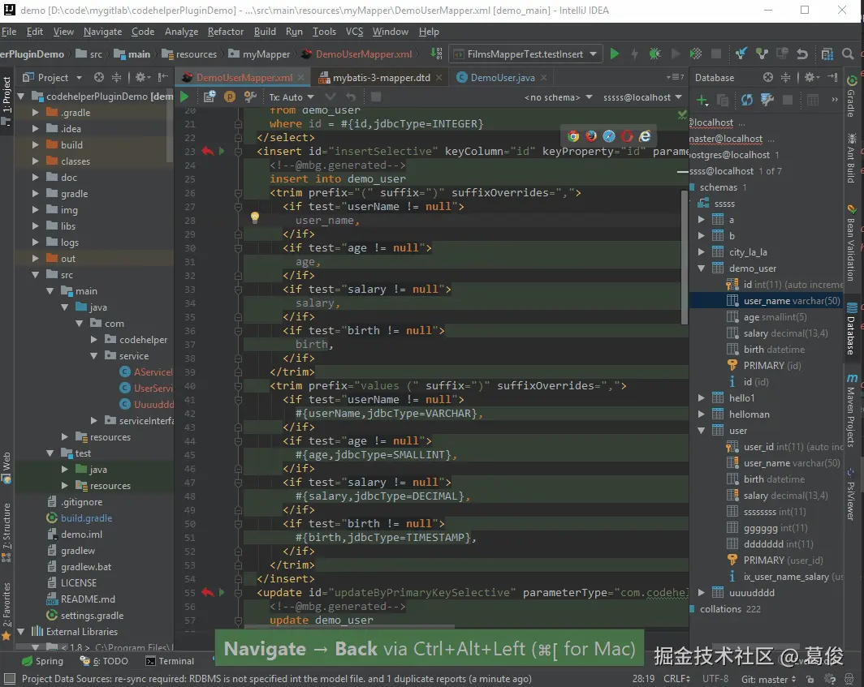Toggle the Database tool window side tab
864x687 pixels.
pyautogui.click(x=851, y=328)
